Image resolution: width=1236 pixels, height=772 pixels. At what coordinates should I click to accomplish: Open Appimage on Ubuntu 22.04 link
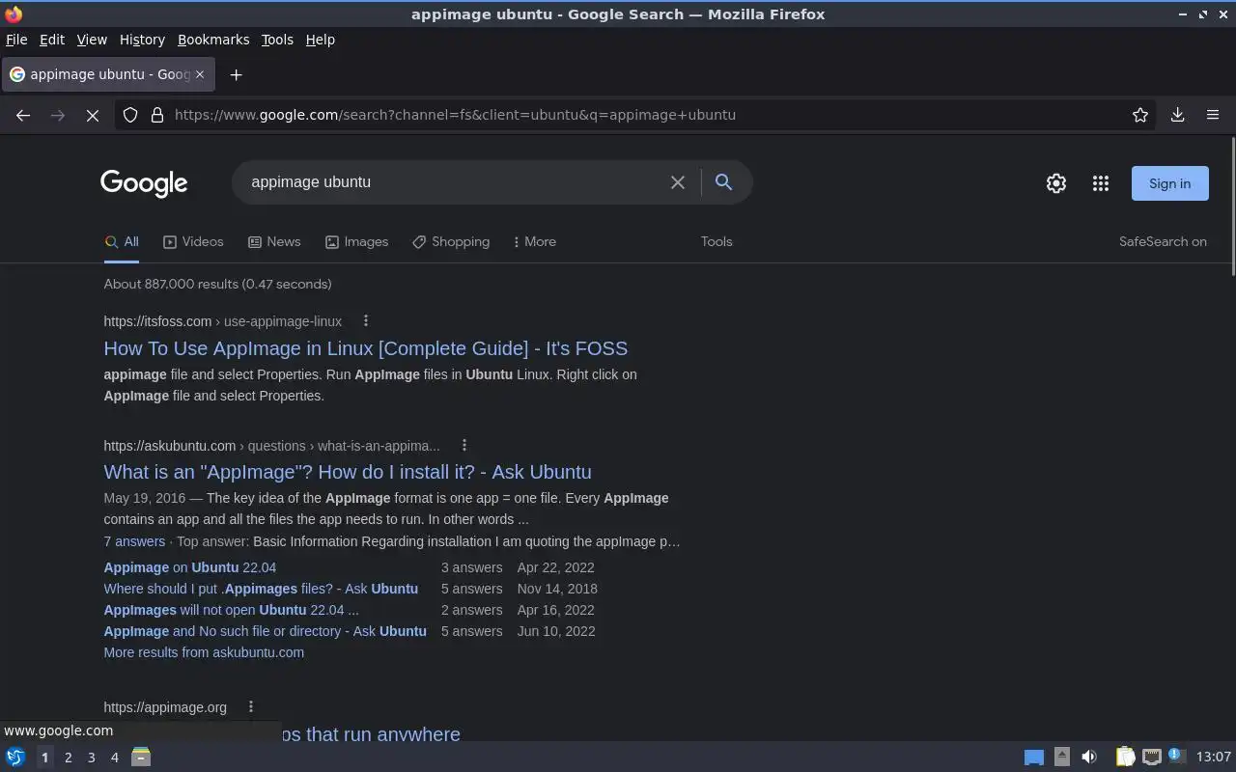[x=190, y=567]
